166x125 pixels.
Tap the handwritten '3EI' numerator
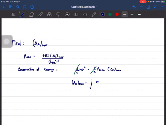[x=46, y=56]
